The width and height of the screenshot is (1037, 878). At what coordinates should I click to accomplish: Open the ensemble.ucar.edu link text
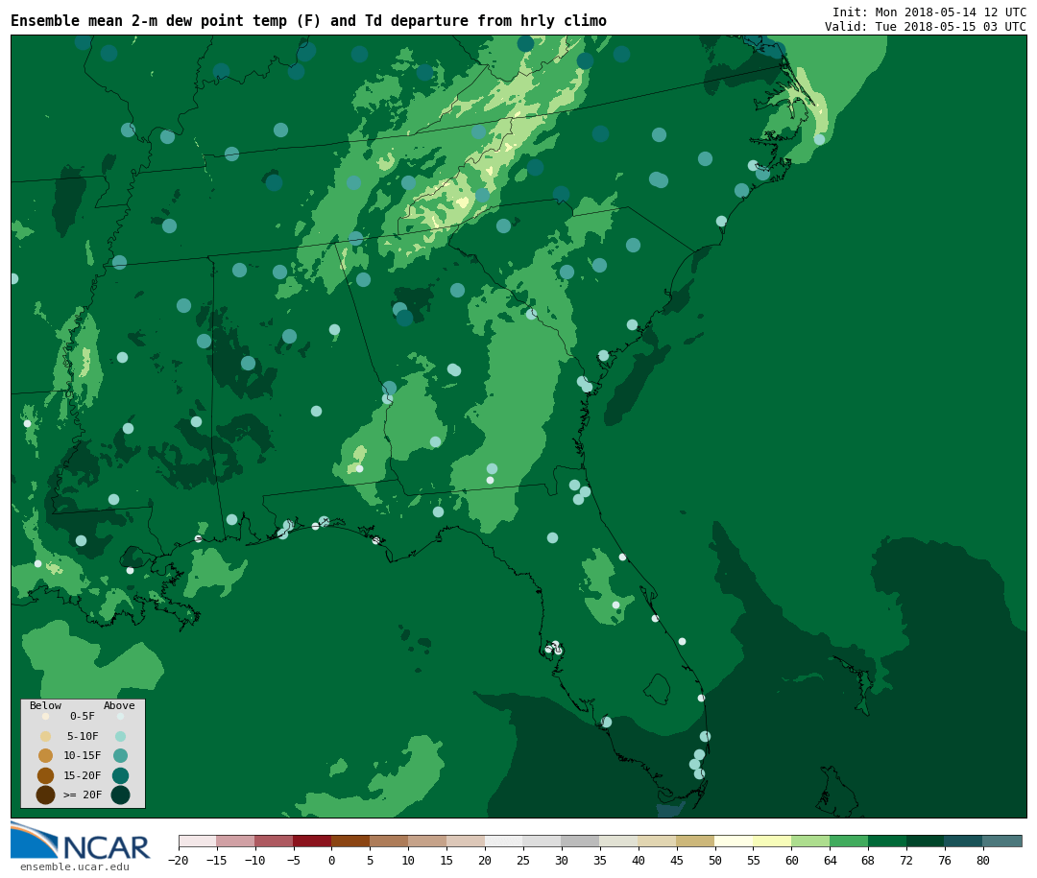click(75, 866)
